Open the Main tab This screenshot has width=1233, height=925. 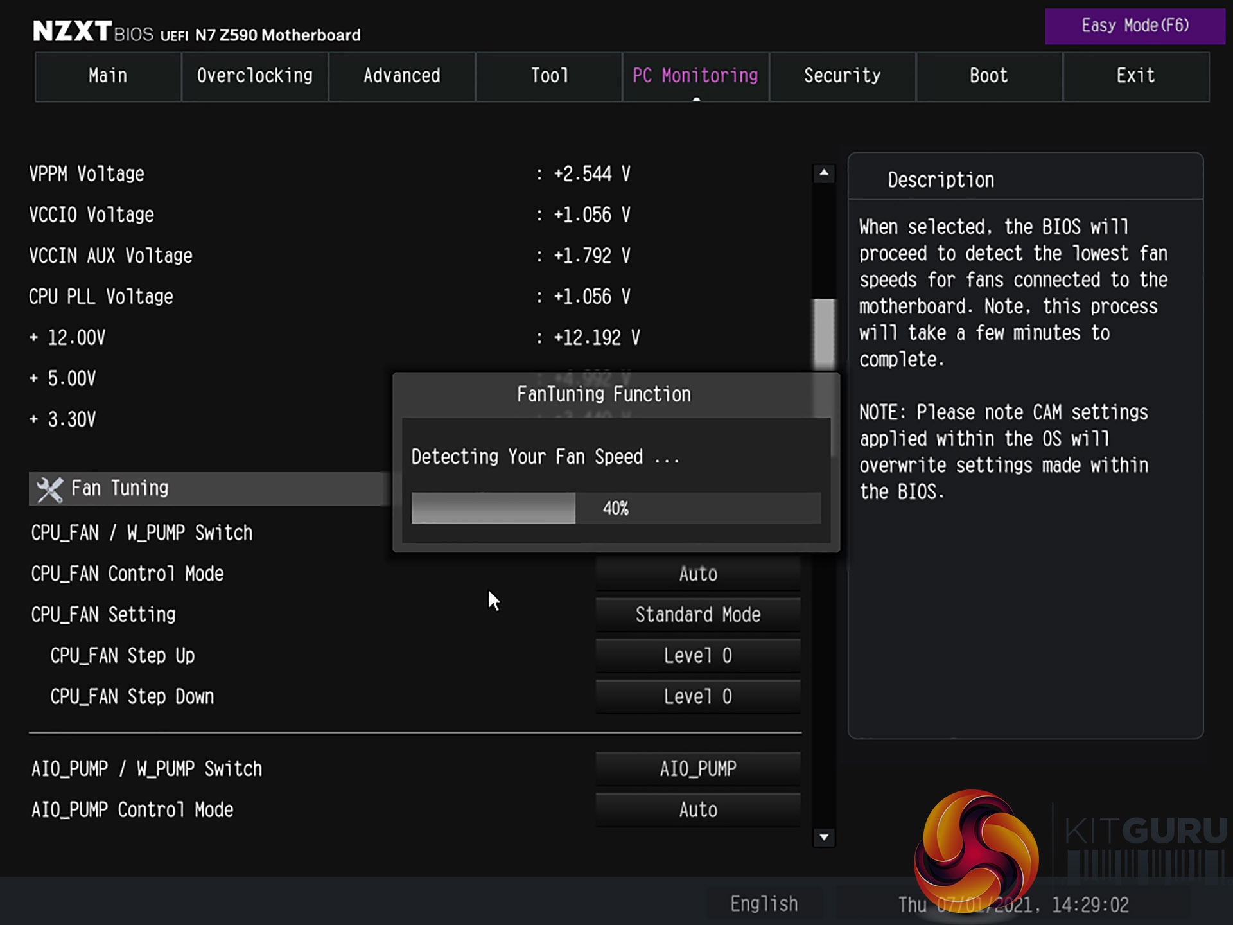pyautogui.click(x=108, y=76)
